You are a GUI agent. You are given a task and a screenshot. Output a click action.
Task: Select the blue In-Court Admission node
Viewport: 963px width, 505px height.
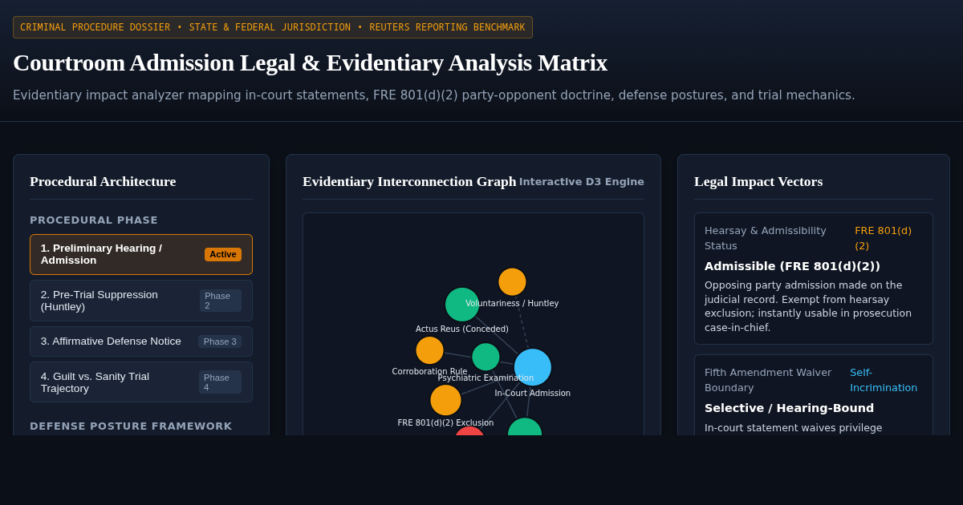click(533, 367)
